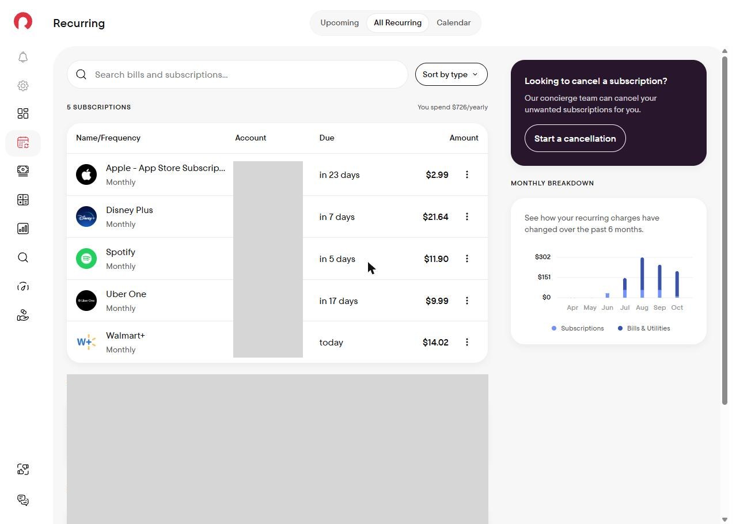Click the $21.64 amount

[x=435, y=217]
